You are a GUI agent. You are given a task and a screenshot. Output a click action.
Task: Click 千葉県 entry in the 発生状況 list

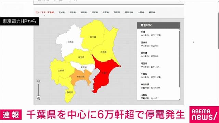coord(151,76)
